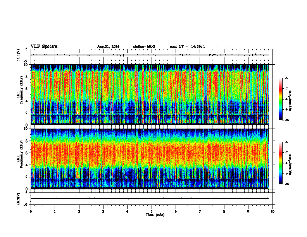
Task: Click the "Time (min)" x-axis label
Action: 155,215
